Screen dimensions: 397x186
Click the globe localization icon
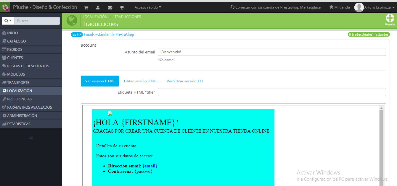(72, 20)
